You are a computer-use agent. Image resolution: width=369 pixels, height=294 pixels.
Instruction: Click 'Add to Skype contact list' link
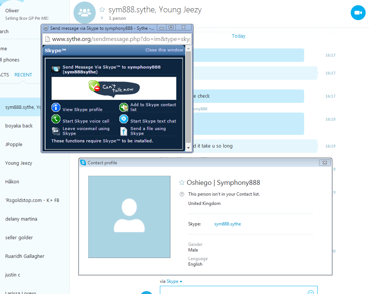[153, 107]
